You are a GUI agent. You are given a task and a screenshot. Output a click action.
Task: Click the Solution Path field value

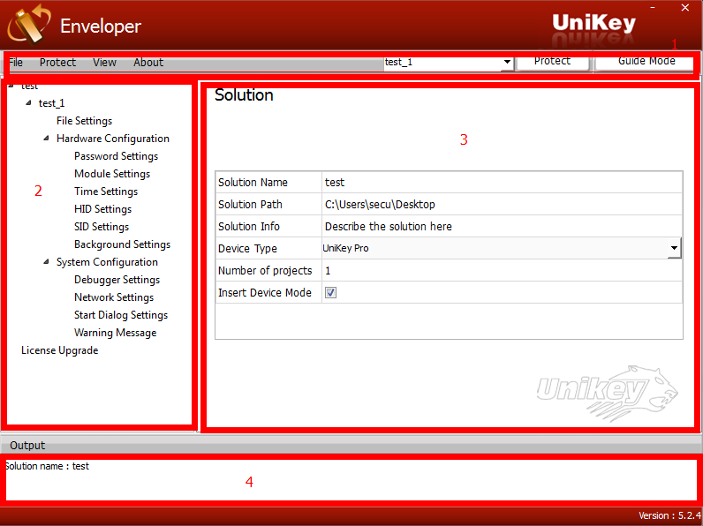[x=503, y=204]
